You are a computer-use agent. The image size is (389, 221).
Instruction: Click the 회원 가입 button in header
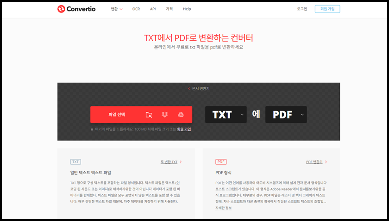coord(327,9)
